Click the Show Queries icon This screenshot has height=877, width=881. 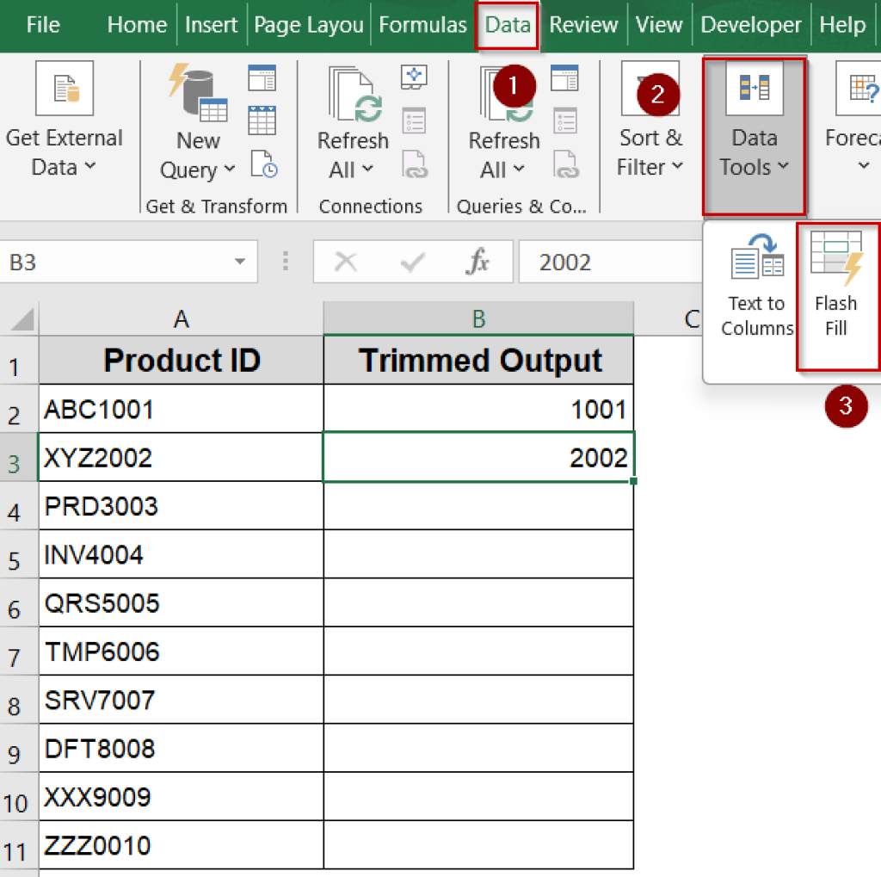tap(262, 77)
